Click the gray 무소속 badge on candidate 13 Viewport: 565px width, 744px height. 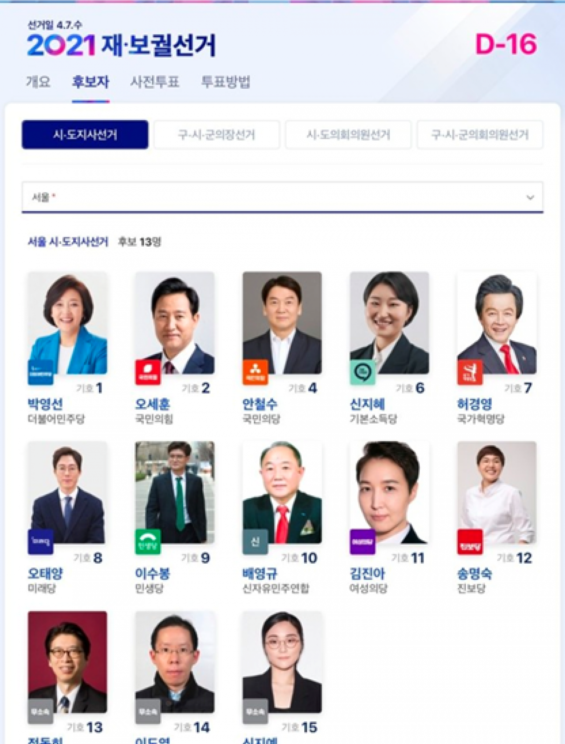[x=40, y=712]
